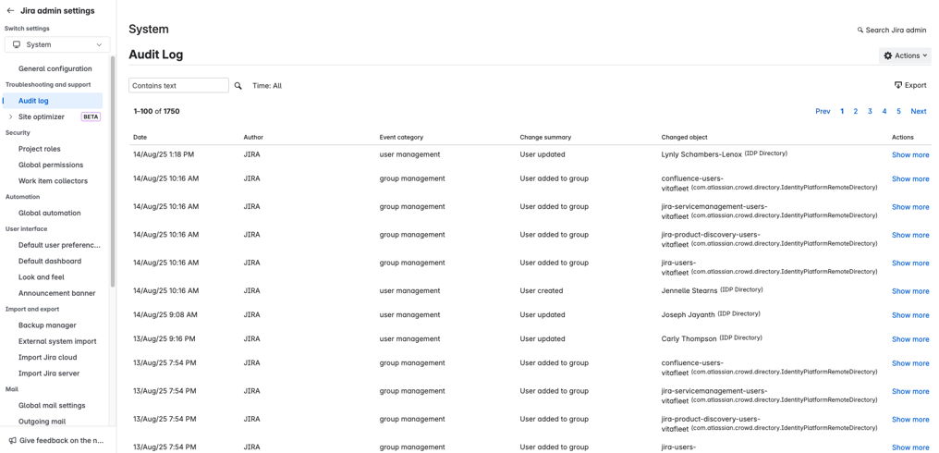Viewport: 939px width, 453px height.
Task: Click the gear icon in Actions
Action: coord(888,55)
